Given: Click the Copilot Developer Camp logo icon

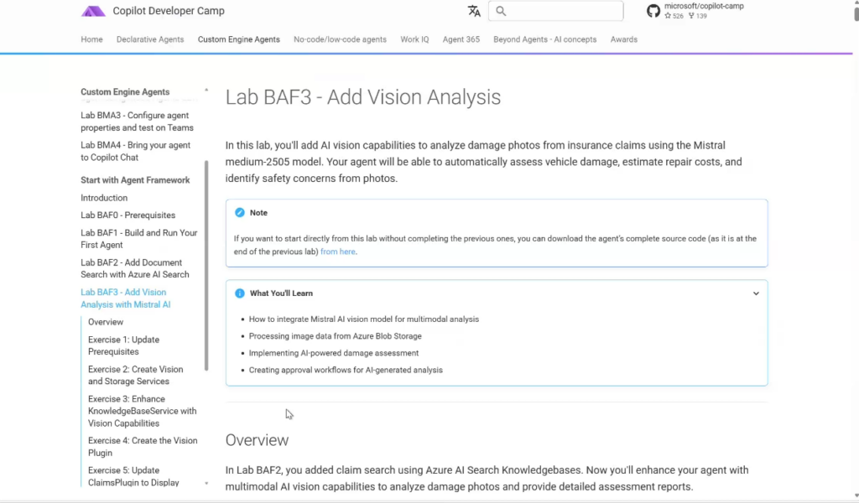Looking at the screenshot, I should (93, 11).
